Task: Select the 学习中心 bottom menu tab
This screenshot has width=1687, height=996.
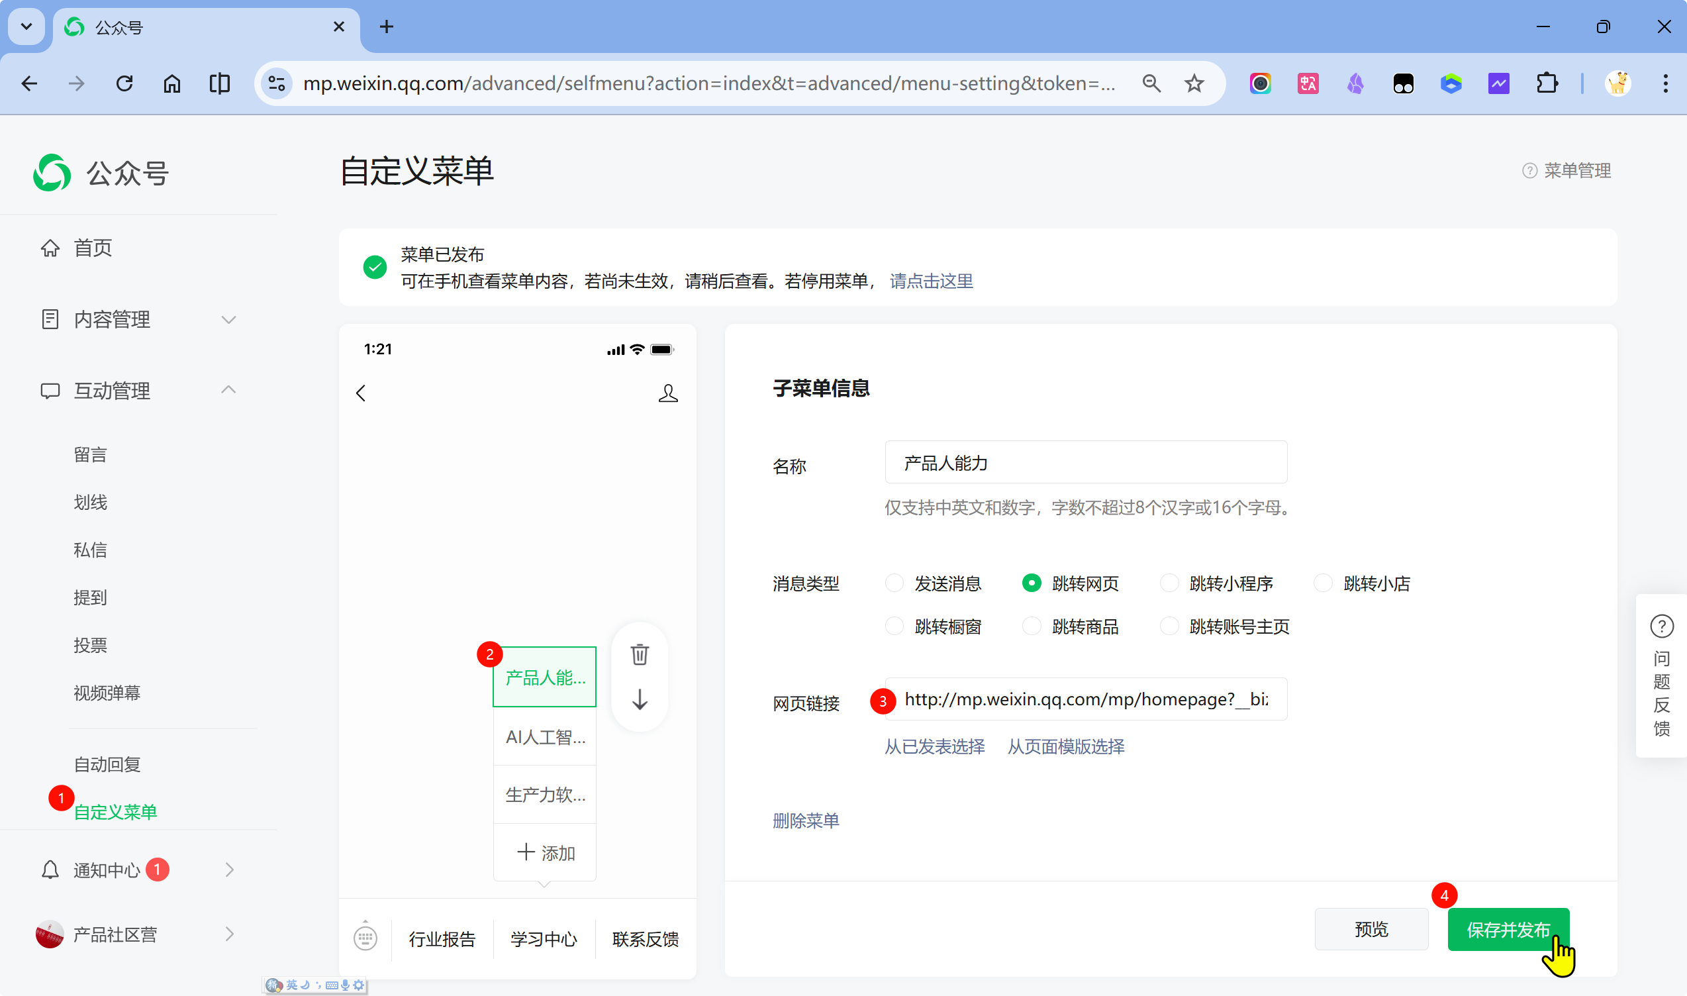Action: pos(544,938)
